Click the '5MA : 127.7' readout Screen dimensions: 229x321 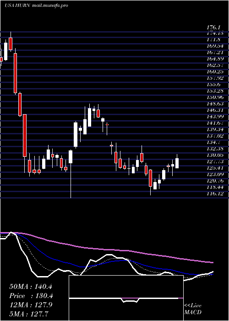click(x=29, y=314)
